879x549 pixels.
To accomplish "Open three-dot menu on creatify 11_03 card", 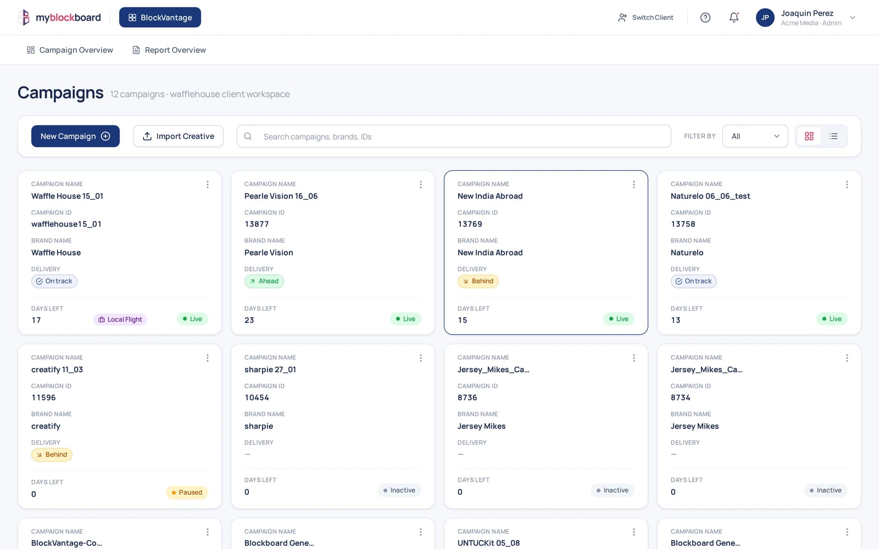I will [207, 358].
